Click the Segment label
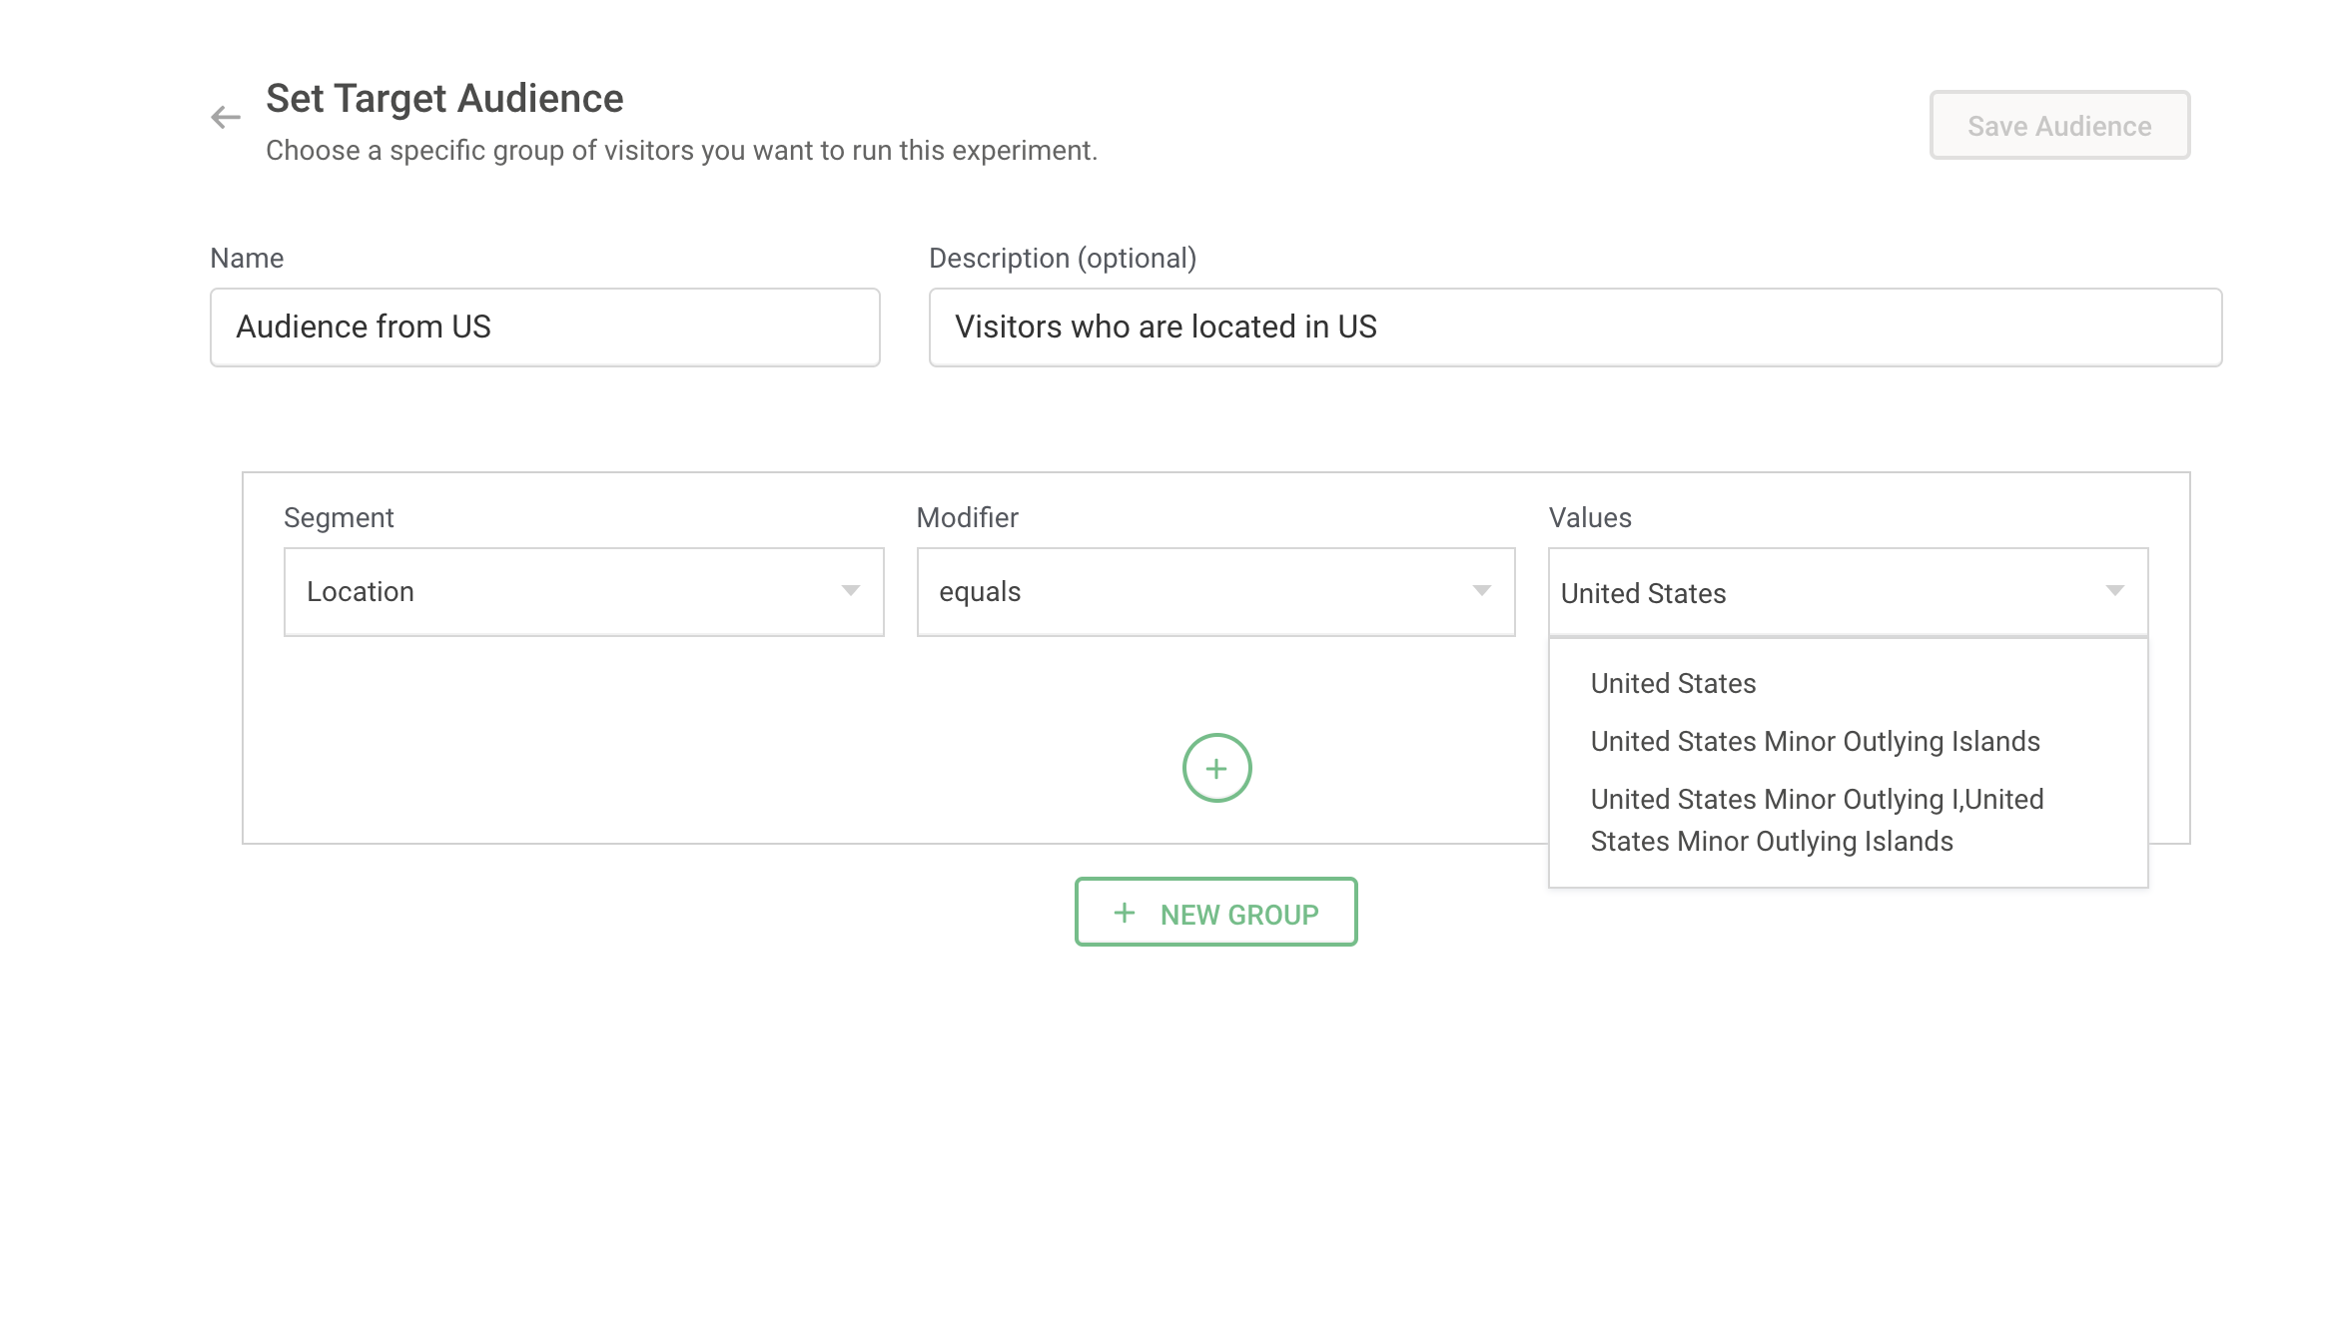This screenshot has height=1324, width=2335. coord(339,517)
